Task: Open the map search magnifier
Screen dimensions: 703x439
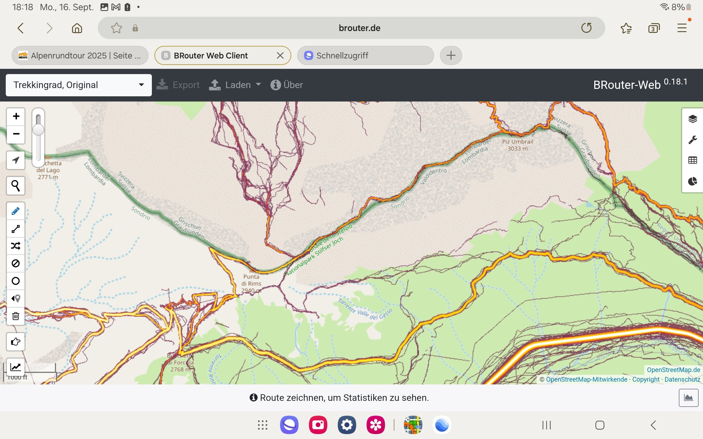Action: coord(16,186)
